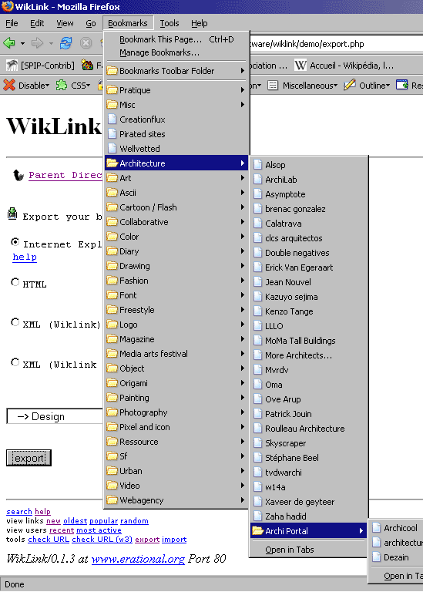Open the File menu
Image resolution: width=423 pixels, height=592 pixels.
pyautogui.click(x=12, y=23)
